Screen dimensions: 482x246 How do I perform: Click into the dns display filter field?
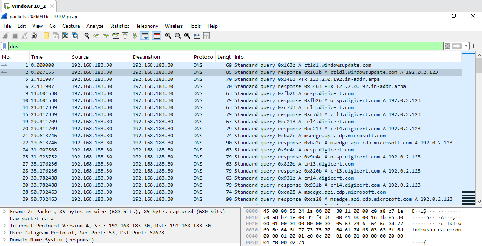pos(226,46)
